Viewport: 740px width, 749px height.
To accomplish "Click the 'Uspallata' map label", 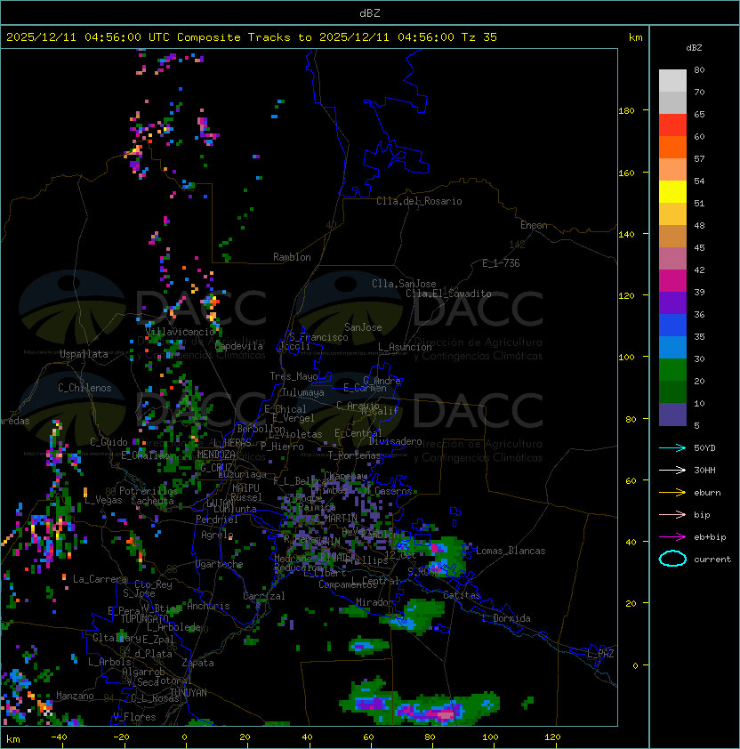I will point(84,354).
